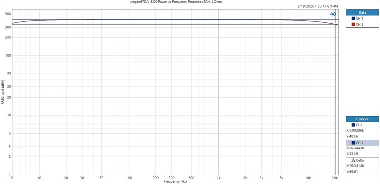Click the cursor marker near 20k on the curve

335,24
